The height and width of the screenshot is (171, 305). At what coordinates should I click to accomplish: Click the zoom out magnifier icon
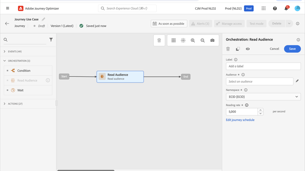[203, 40]
